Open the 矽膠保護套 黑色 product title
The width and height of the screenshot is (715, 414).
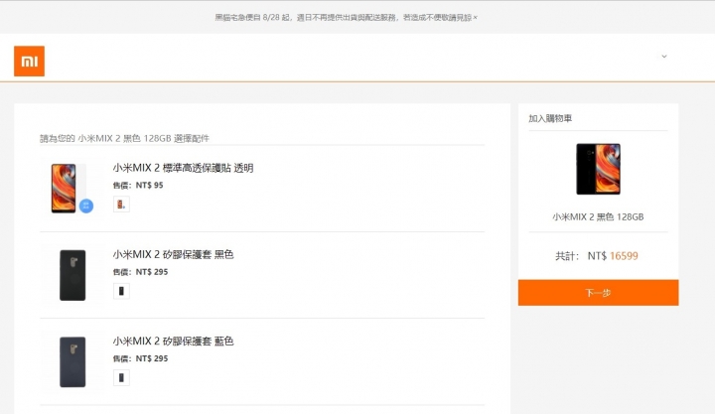(173, 254)
